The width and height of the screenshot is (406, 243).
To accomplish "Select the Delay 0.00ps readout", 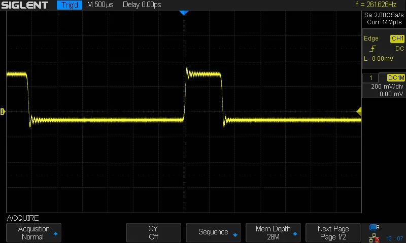I will [142, 5].
